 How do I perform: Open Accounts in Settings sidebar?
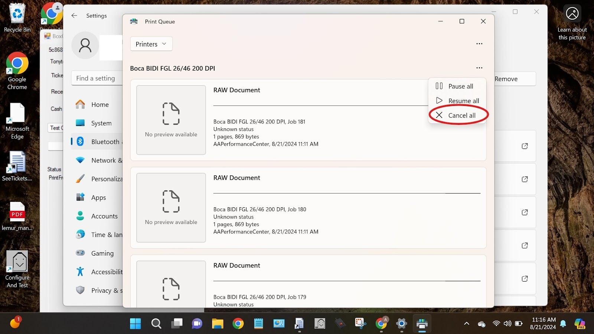[x=97, y=216]
